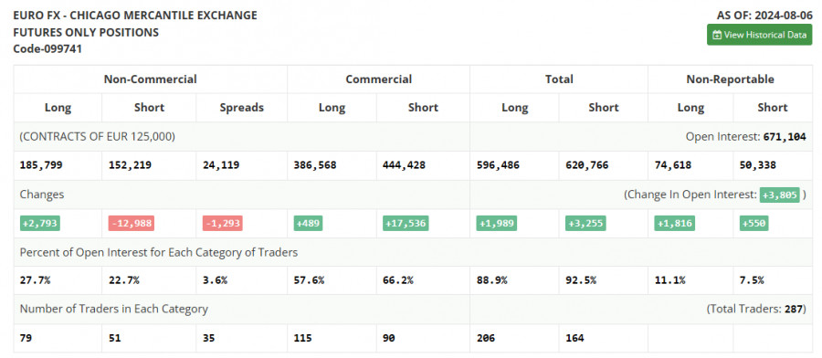Click the Total column group header
Screen dimensions: 822x358
pyautogui.click(x=559, y=79)
